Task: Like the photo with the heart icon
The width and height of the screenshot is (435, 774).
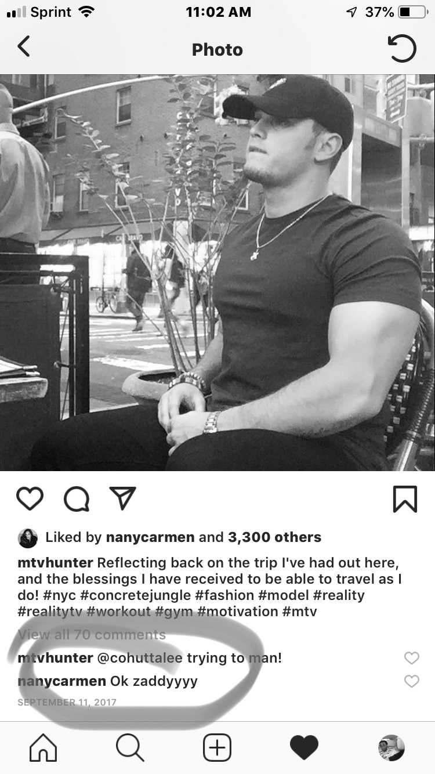Action: point(30,499)
